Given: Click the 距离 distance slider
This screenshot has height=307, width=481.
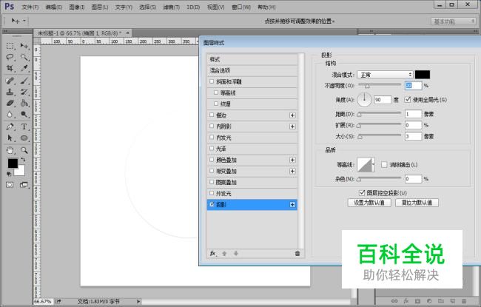Looking at the screenshot, I should pos(380,114).
